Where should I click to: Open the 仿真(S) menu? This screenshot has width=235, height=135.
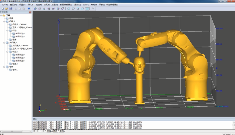coord(47,4)
